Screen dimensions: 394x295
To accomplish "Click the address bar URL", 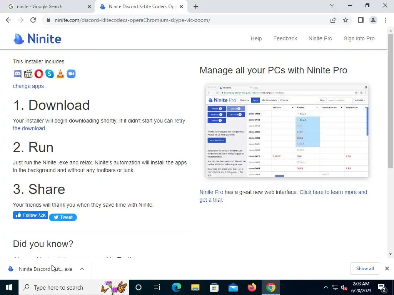I will [132, 20].
